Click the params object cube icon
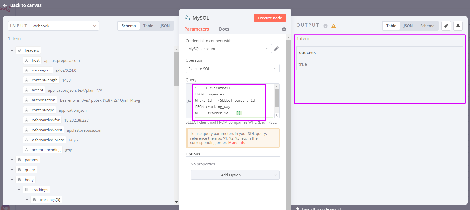Image resolution: width=470 pixels, height=210 pixels. click(19, 160)
